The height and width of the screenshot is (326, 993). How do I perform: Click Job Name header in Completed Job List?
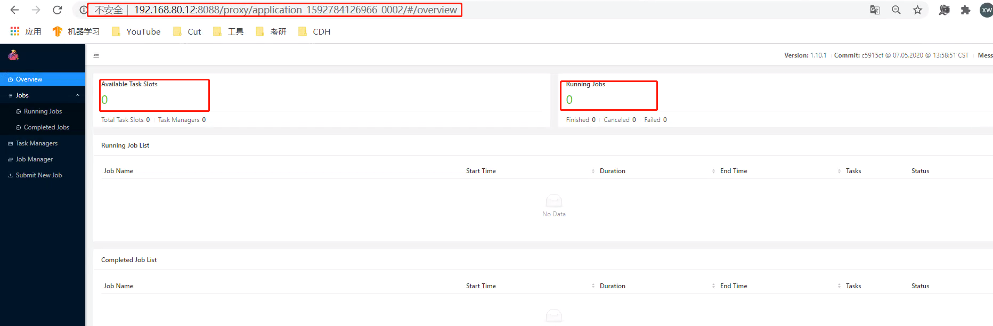coord(118,286)
